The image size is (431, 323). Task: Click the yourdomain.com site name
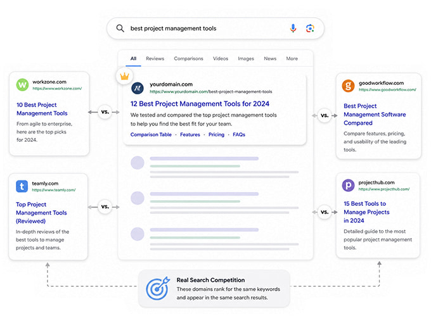[171, 84]
